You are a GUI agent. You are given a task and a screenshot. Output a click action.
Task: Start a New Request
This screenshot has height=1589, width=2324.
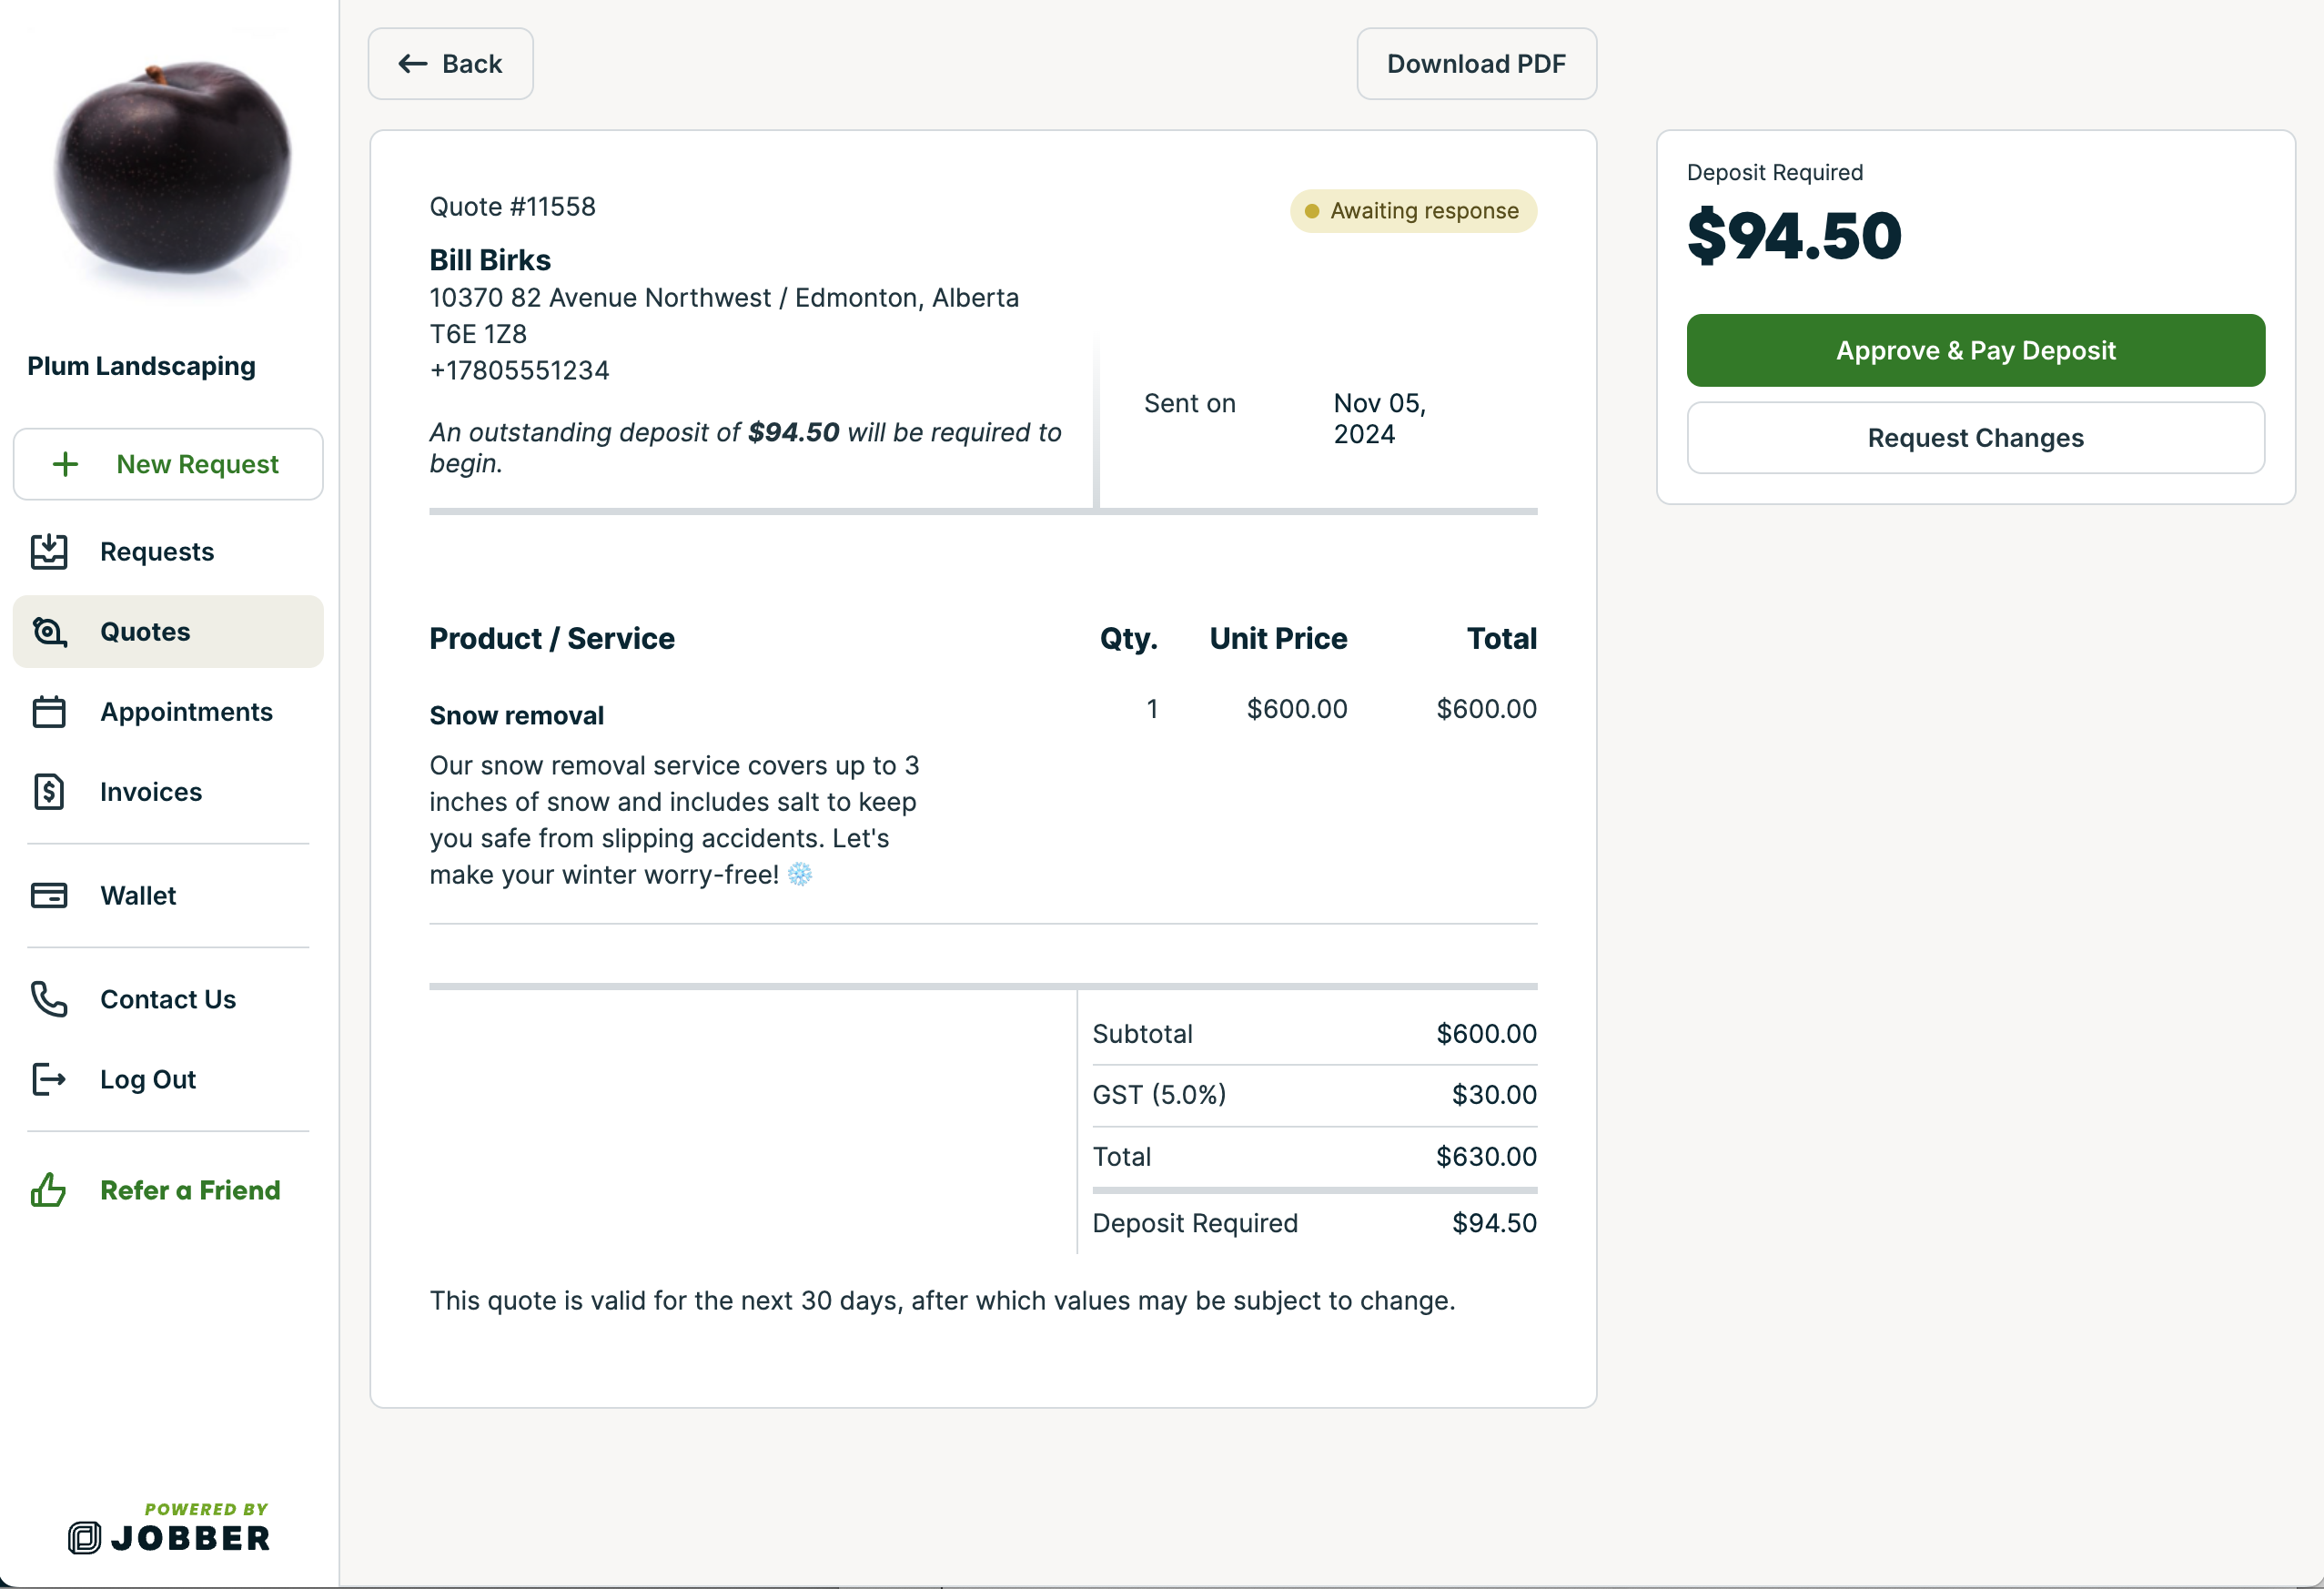pos(168,464)
